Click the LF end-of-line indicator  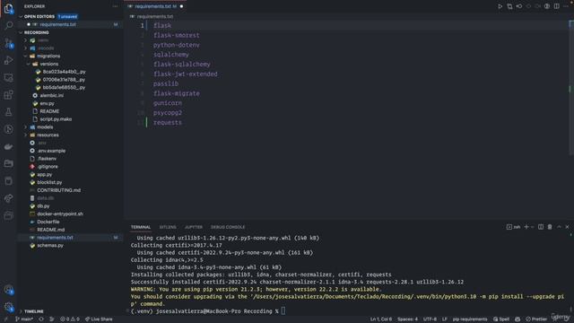[445, 319]
